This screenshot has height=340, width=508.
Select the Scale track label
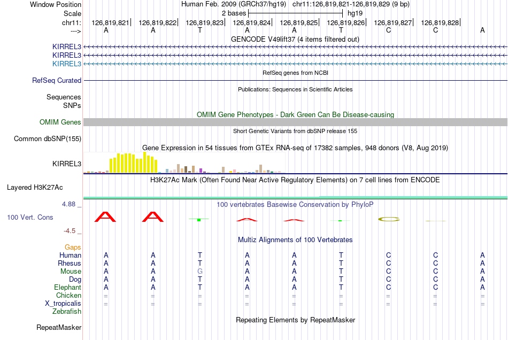(x=72, y=13)
